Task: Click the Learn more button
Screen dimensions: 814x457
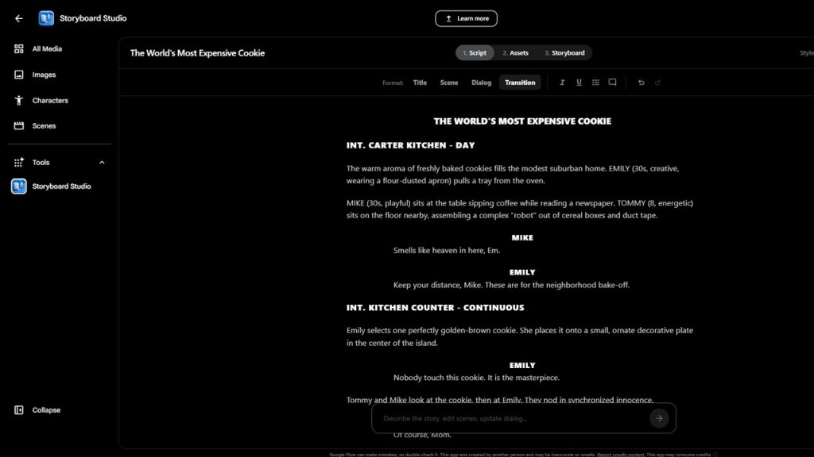Action: pos(466,19)
